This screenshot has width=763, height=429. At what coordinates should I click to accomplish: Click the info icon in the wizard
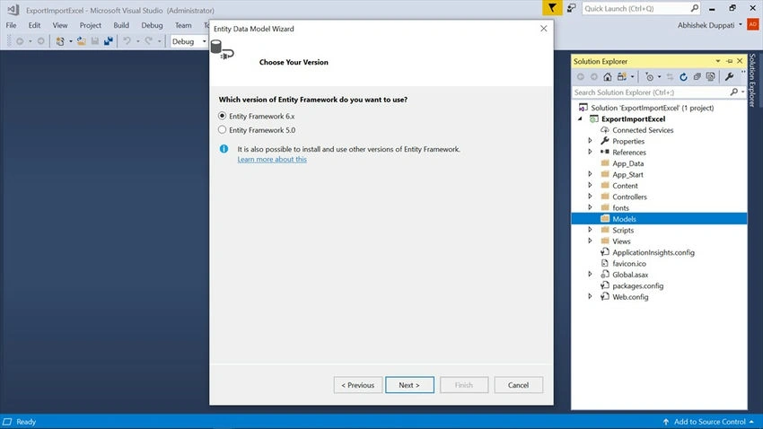click(x=224, y=149)
